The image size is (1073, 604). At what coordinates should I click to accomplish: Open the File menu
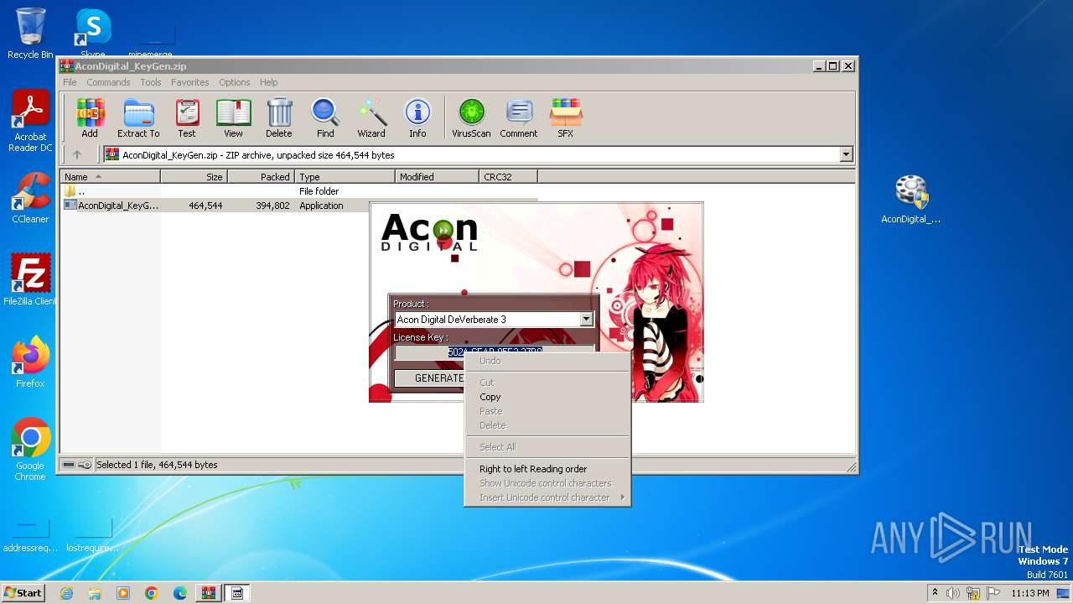tap(70, 82)
